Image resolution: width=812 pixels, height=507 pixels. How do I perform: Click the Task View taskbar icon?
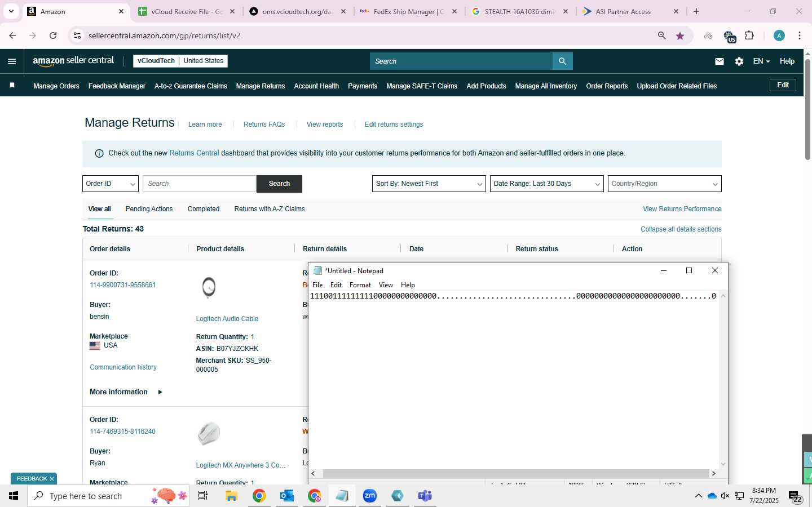pos(203,496)
